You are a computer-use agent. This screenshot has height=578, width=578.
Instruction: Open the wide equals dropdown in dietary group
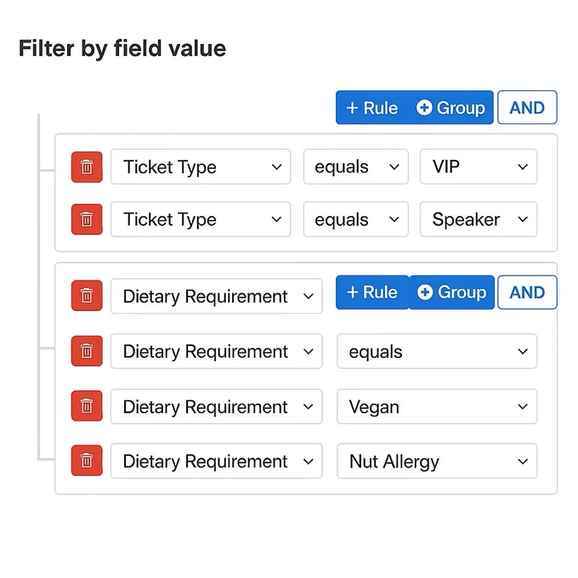(437, 351)
